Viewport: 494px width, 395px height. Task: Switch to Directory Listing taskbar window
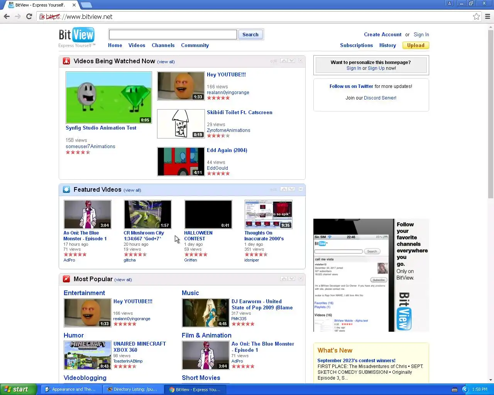133,390
